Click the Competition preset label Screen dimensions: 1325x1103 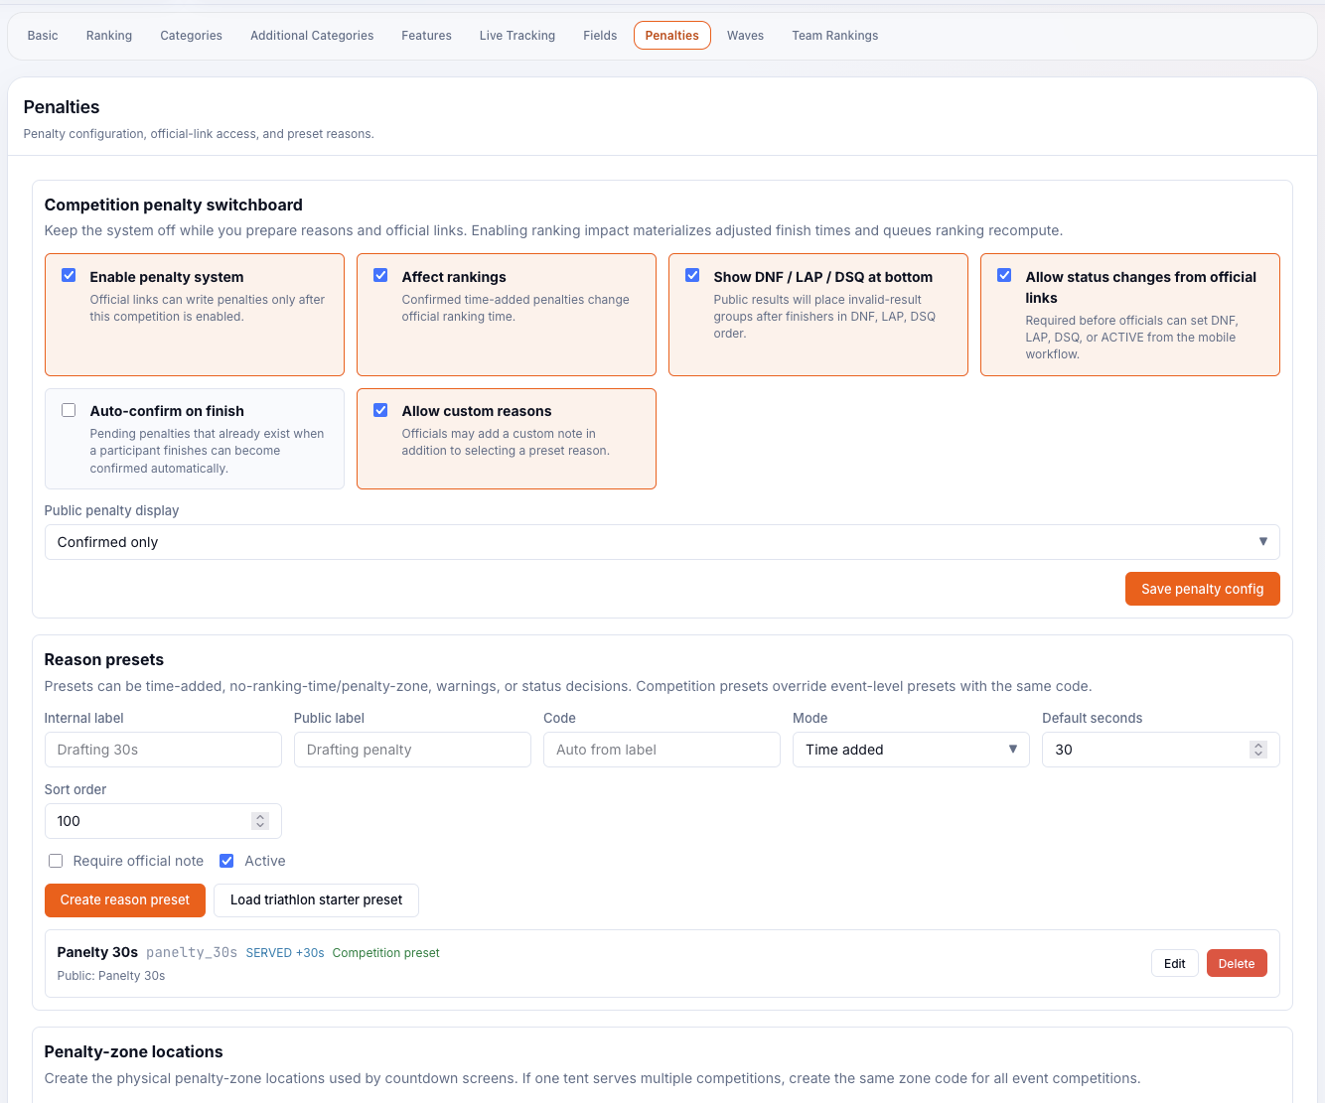[x=385, y=953]
